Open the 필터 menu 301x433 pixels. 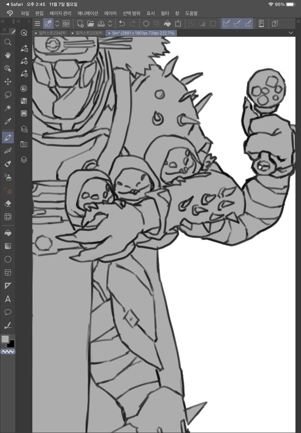[165, 13]
